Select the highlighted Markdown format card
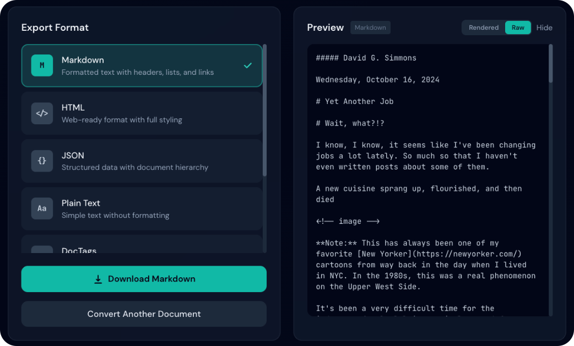Viewport: 574px width, 346px height. point(142,66)
